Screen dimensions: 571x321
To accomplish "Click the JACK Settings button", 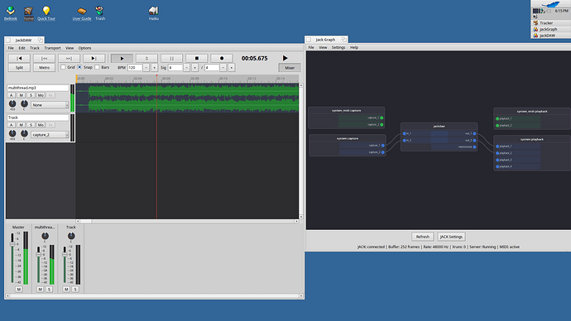I will point(451,237).
